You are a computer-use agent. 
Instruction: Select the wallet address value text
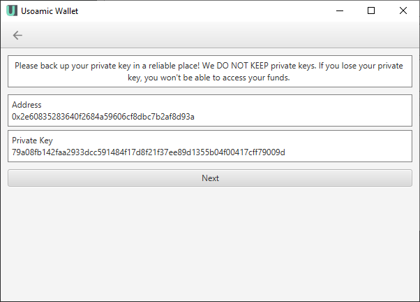coord(103,117)
